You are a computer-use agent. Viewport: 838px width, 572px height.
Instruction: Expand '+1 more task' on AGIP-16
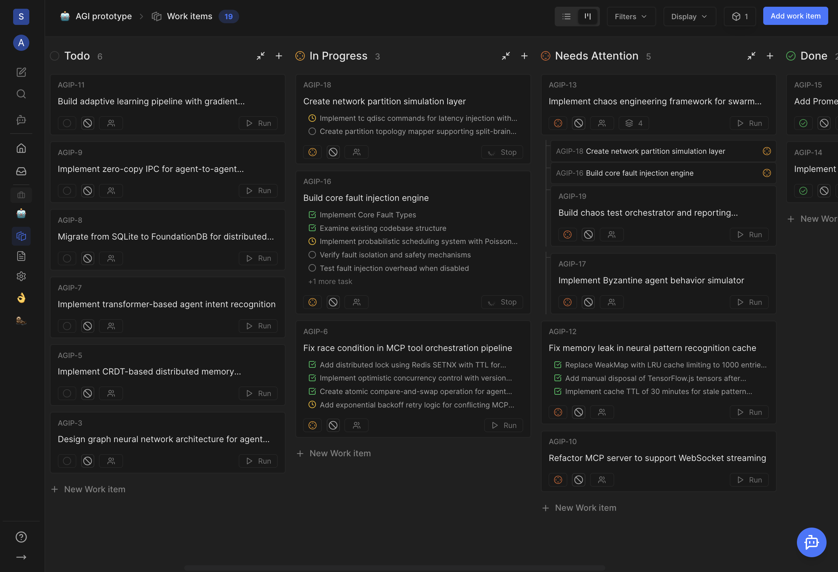(330, 281)
